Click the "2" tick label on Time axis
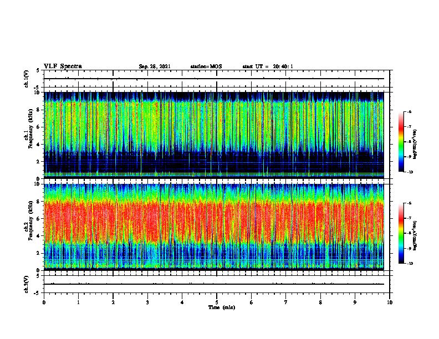The image size is (439, 339). tap(113, 302)
